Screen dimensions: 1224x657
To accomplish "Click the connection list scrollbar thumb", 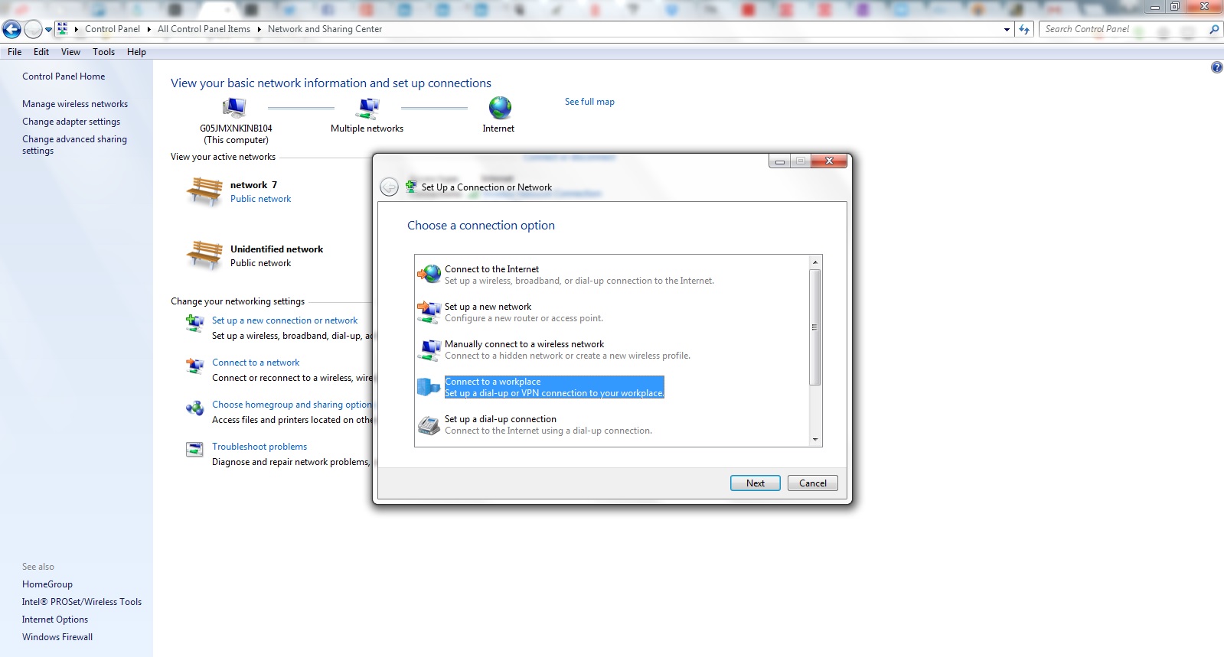I will click(x=815, y=327).
